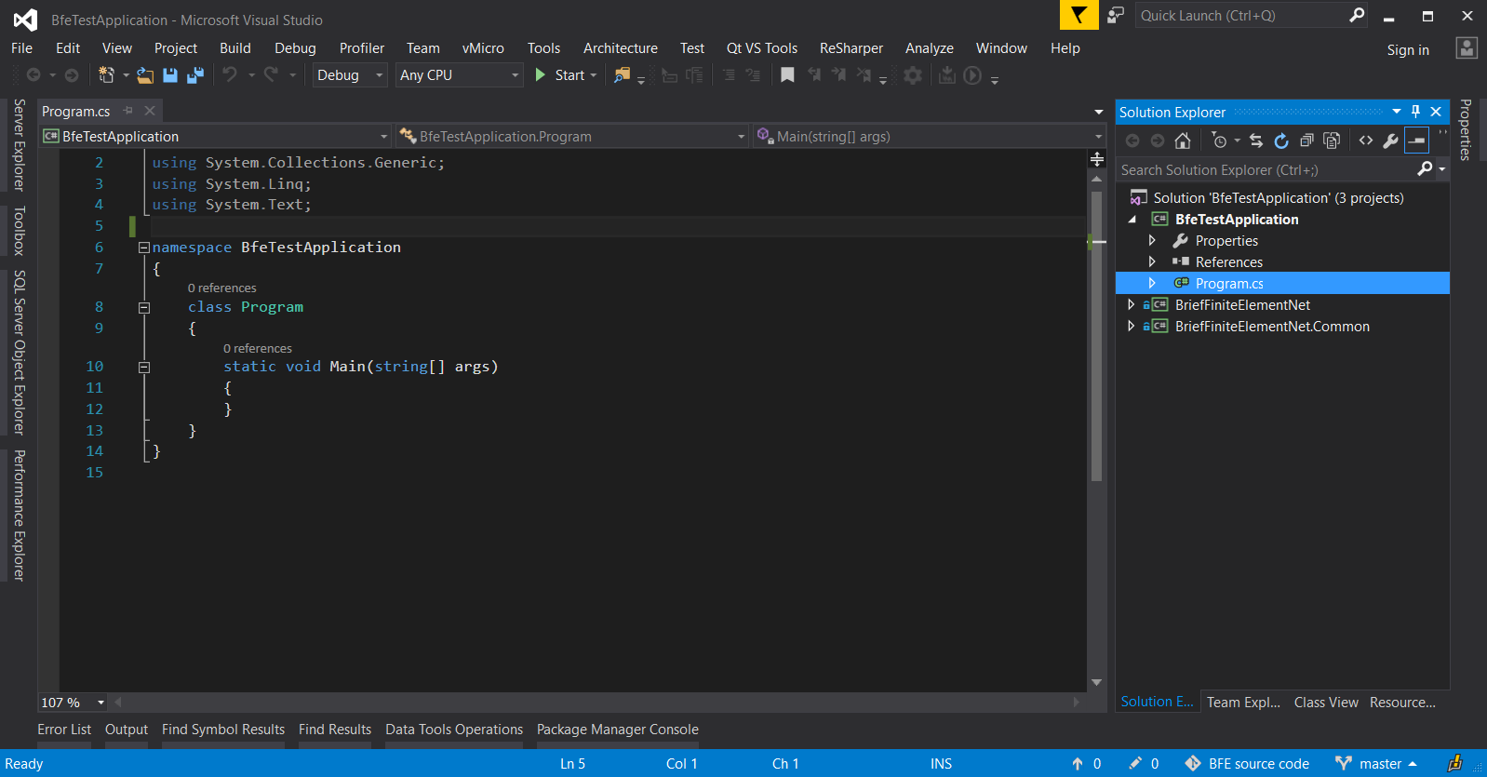Open the Error List panel tab
Image resolution: width=1487 pixels, height=777 pixels.
pyautogui.click(x=64, y=730)
